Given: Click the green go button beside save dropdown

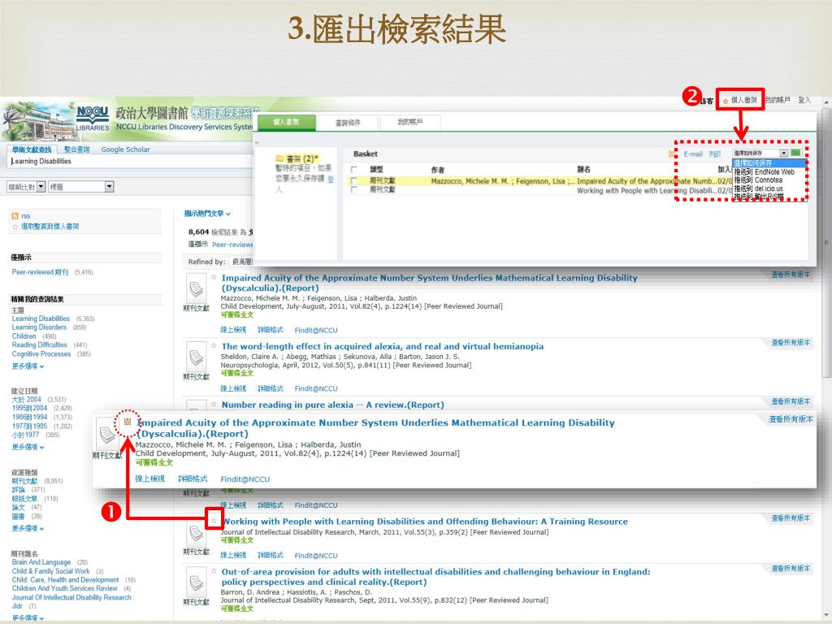Looking at the screenshot, I should pos(795,153).
